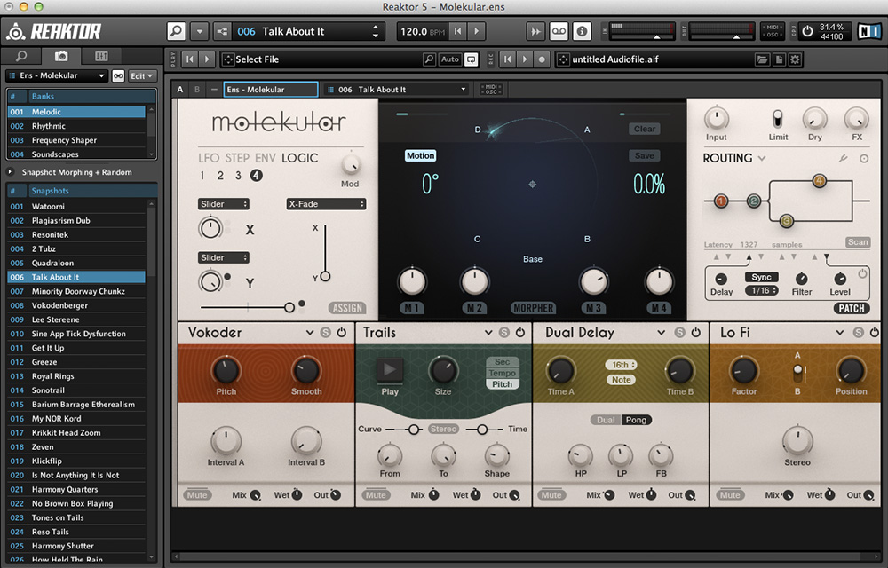Click the Trails Curve slider handle

click(413, 430)
